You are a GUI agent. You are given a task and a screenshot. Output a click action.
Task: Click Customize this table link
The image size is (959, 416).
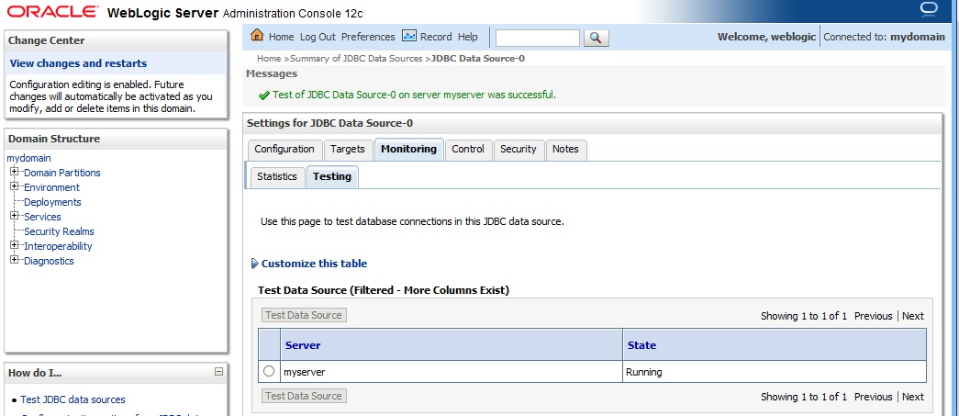point(315,264)
